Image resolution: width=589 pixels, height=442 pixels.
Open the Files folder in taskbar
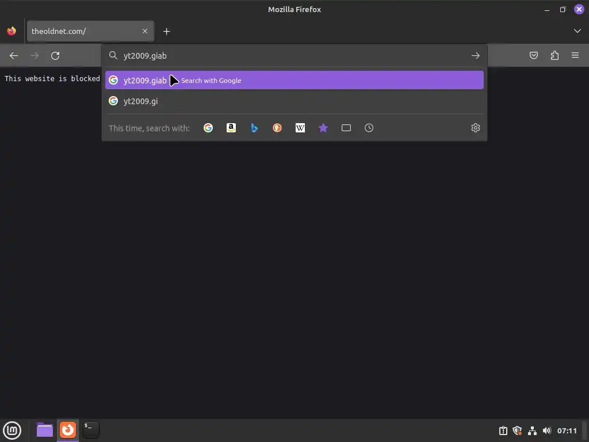(45, 430)
